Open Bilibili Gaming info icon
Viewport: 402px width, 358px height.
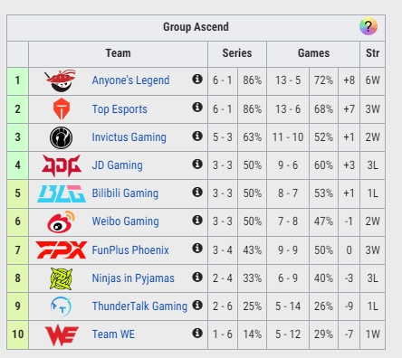(197, 192)
